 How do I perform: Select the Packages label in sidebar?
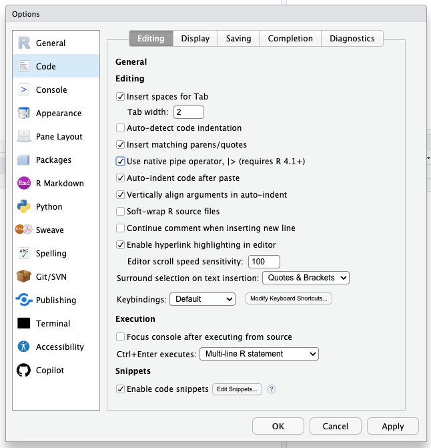(x=53, y=160)
